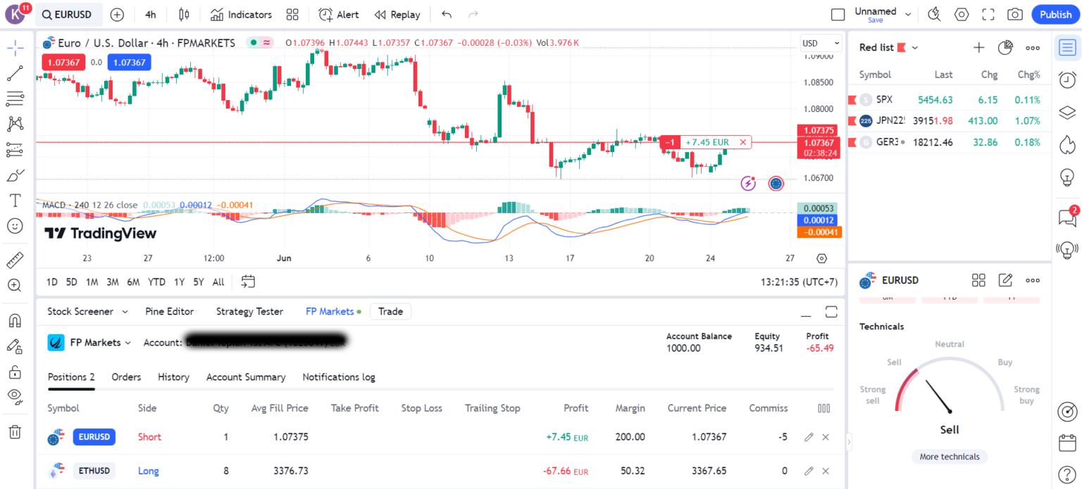
Task: Select the Fibonacci retracement tool
Action: [15, 99]
